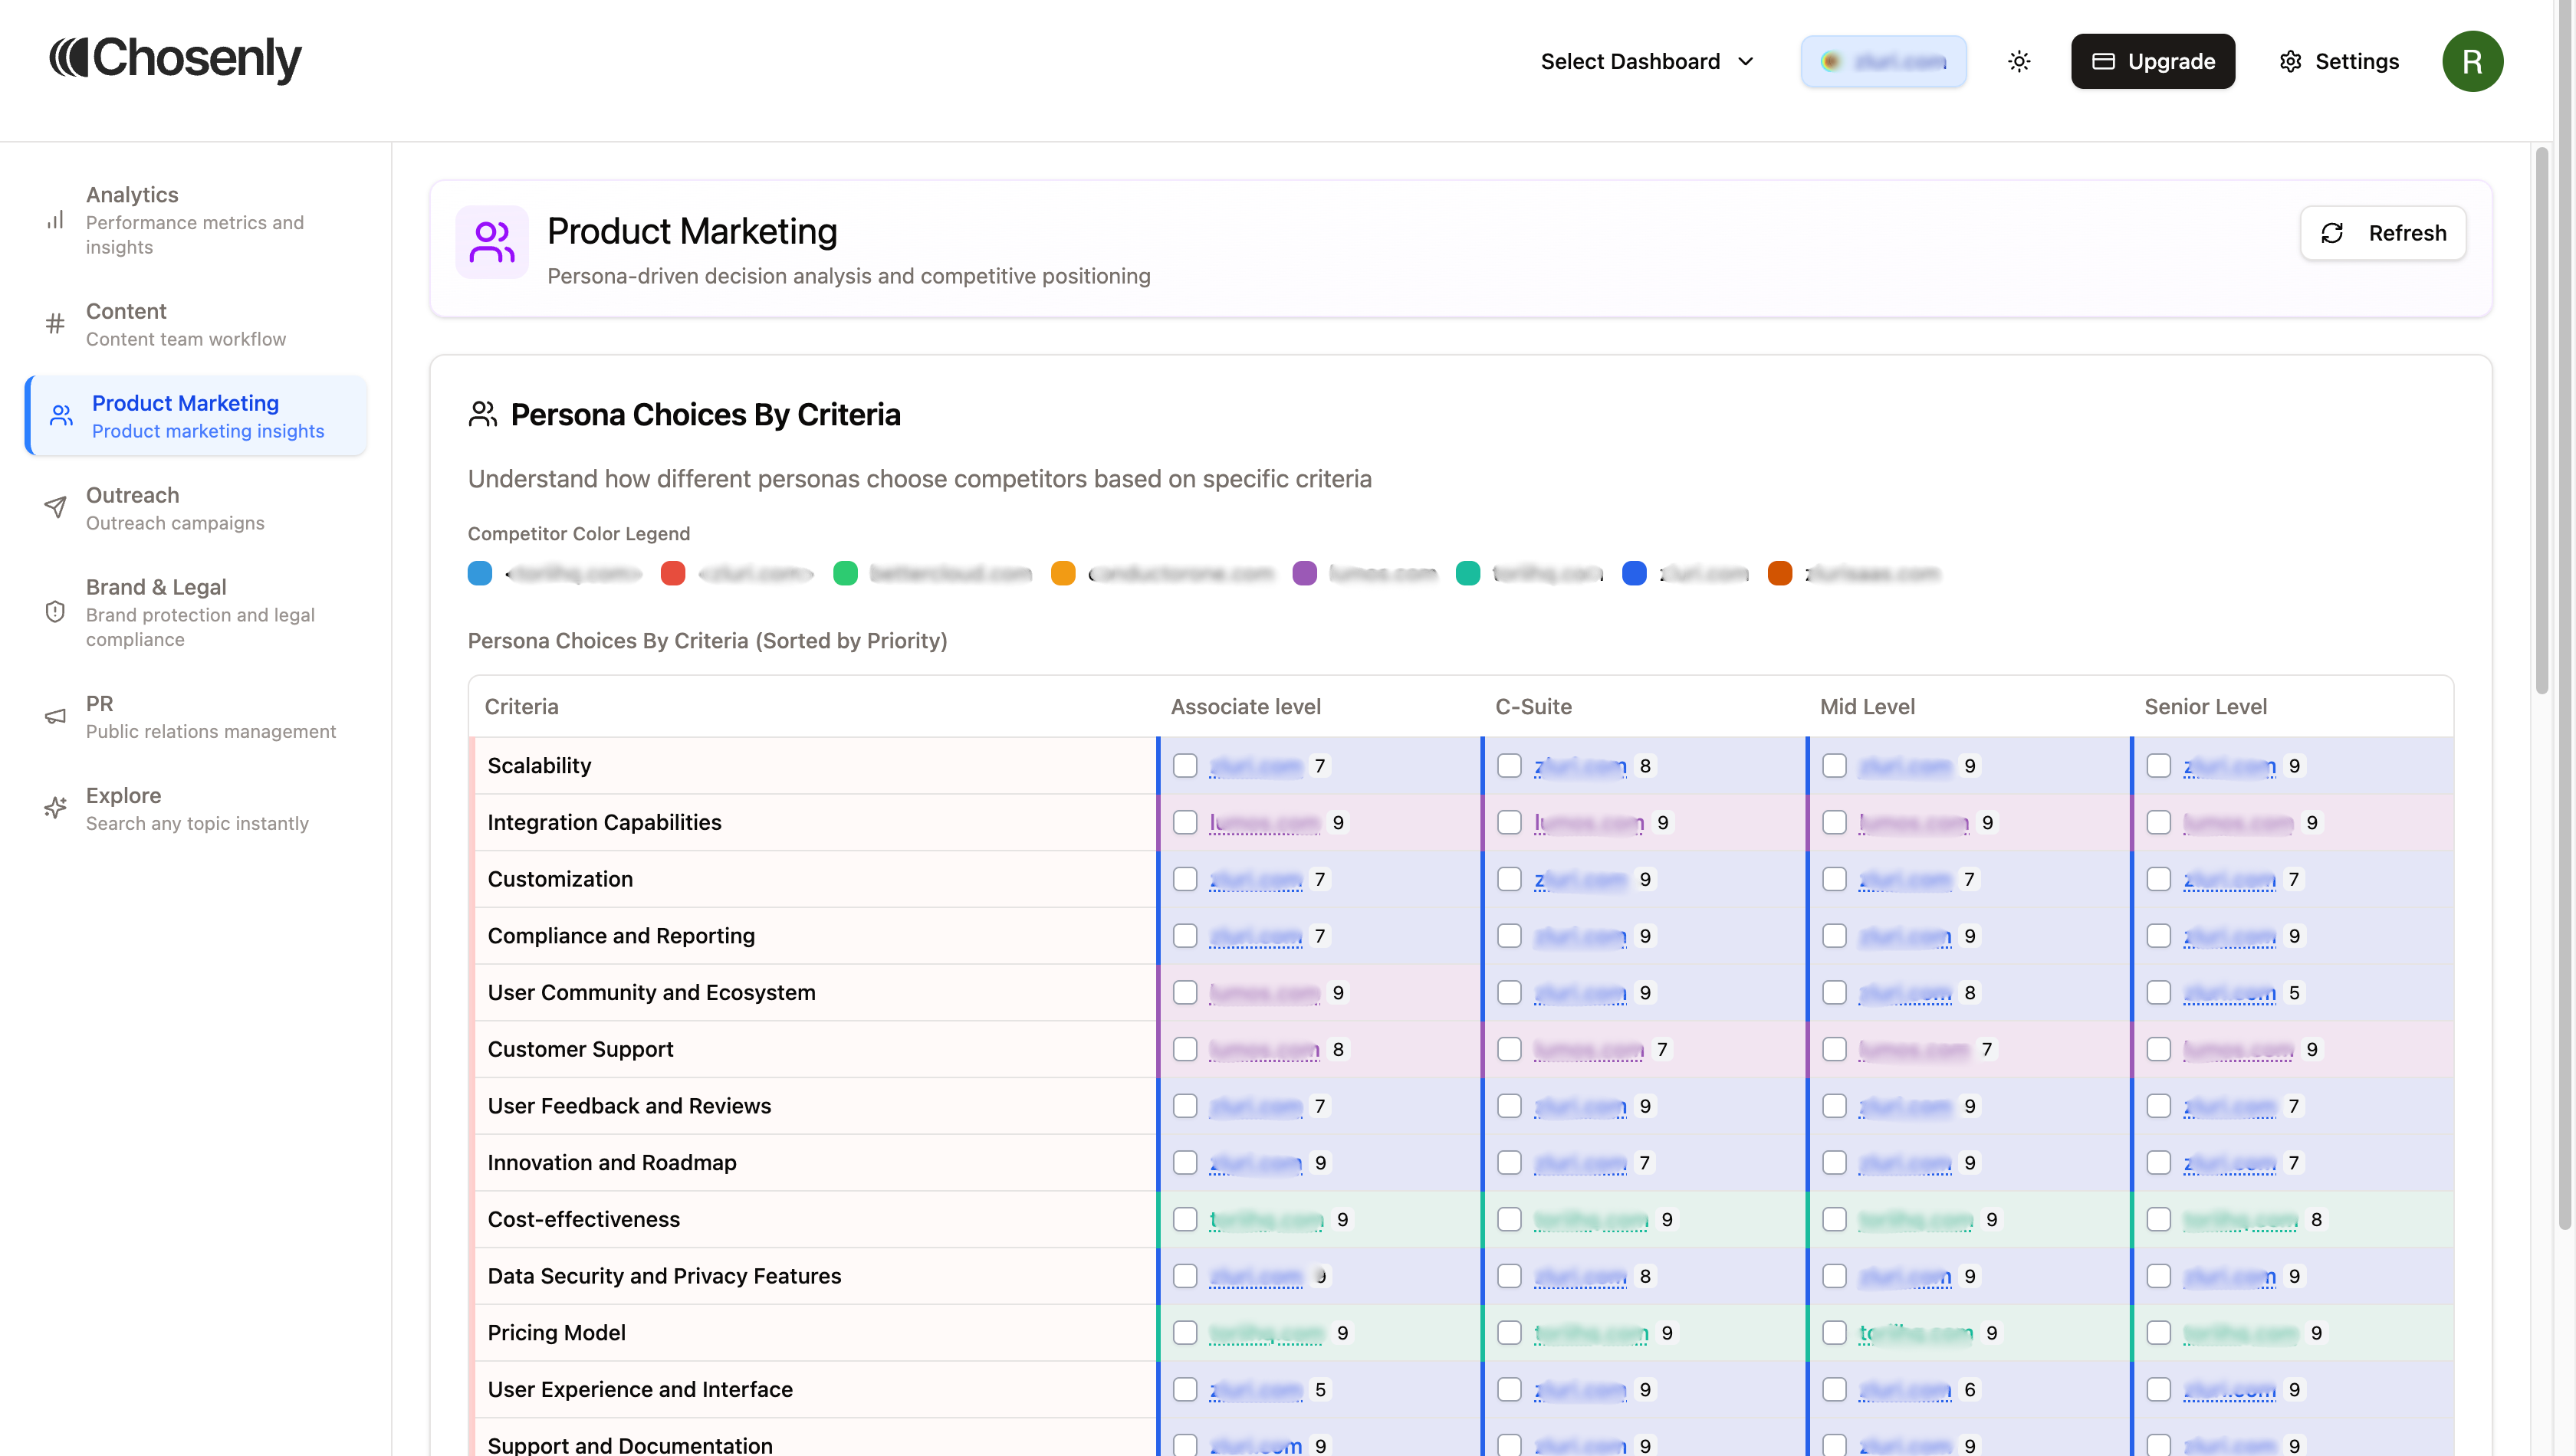Click the people icon beside Persona Choices By Criteria
The image size is (2576, 1456).
click(482, 414)
